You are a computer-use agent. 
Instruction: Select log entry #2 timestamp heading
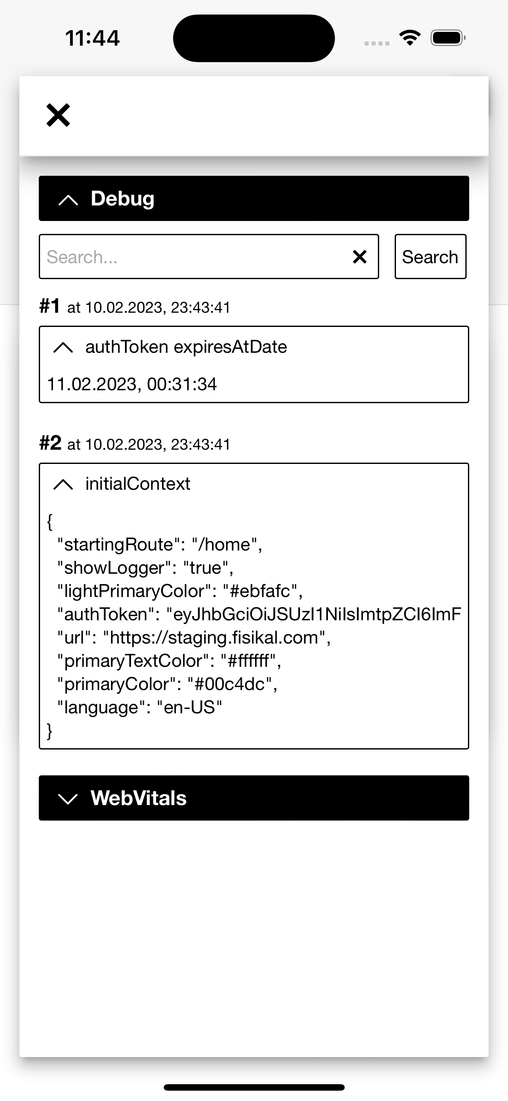pos(135,444)
